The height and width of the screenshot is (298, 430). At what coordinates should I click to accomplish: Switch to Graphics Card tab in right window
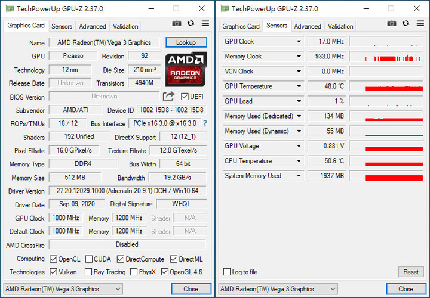pos(241,27)
